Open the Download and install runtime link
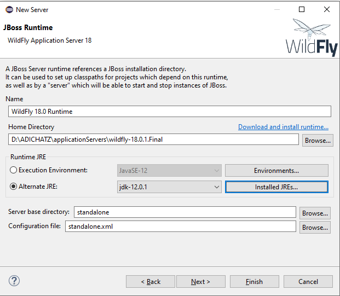 (283, 127)
